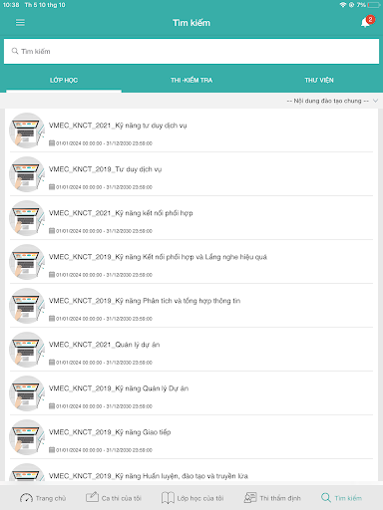383x510 pixels.
Task: Tap Wi-Fi icon in status bar
Action: pos(343,5)
